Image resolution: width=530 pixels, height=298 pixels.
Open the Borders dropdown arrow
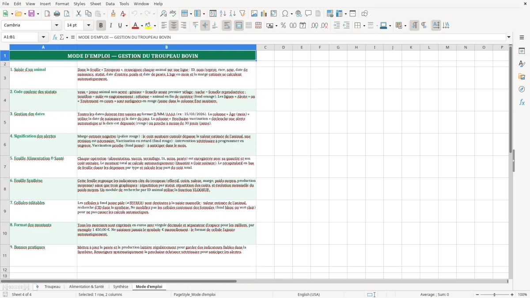(x=364, y=26)
